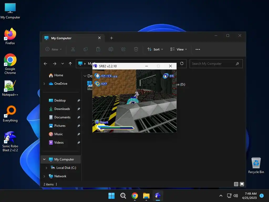Minimize the SRB2 v2.2.10 window
The width and height of the screenshot is (269, 202).
pos(147,66)
